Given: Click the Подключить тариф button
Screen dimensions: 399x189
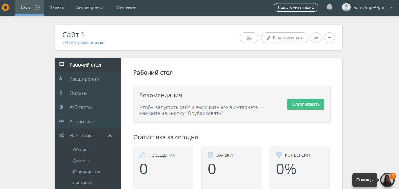Looking at the screenshot, I should tap(296, 7).
